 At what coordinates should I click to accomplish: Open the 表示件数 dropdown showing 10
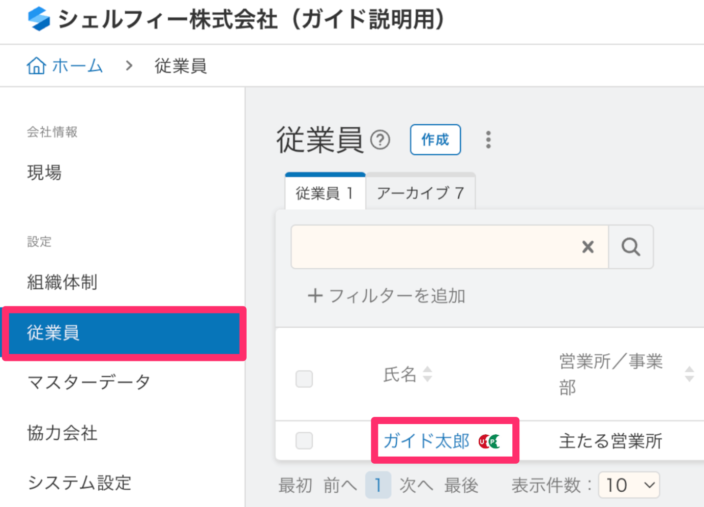(629, 485)
